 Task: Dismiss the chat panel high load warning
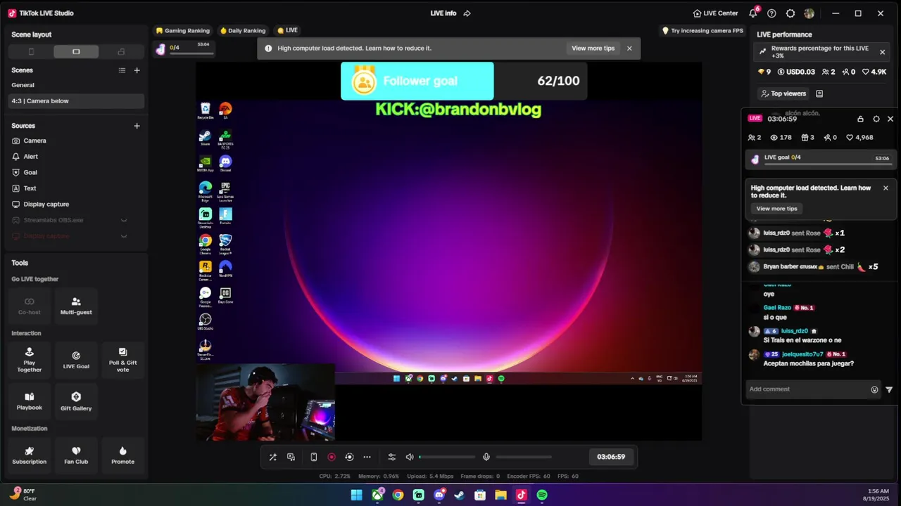tap(886, 188)
